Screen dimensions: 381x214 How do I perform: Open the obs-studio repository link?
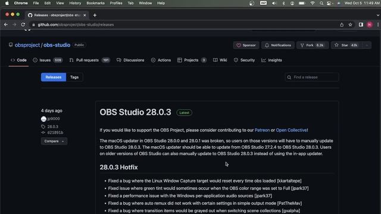pos(57,45)
